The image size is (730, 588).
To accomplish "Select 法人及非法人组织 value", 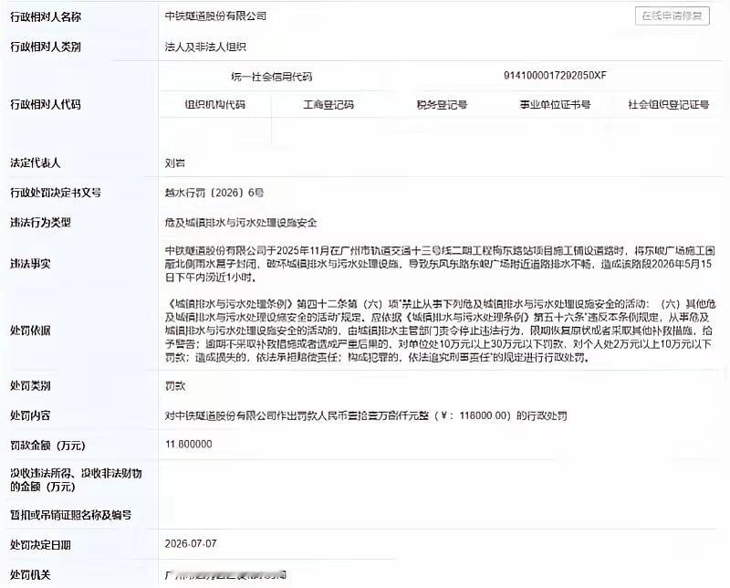I will (x=205, y=47).
